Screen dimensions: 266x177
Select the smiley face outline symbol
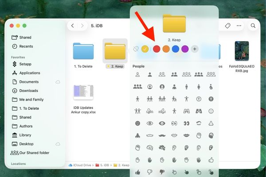[x=211, y=111]
